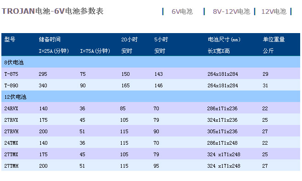Open the 8V-12V电池 tab link
Image resolution: width=302 pixels, height=181 pixels.
coord(231,11)
